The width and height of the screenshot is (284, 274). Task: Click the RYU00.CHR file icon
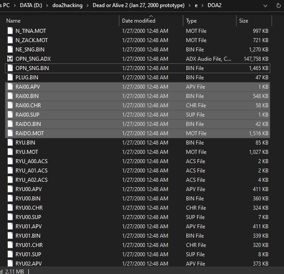click(x=10, y=208)
